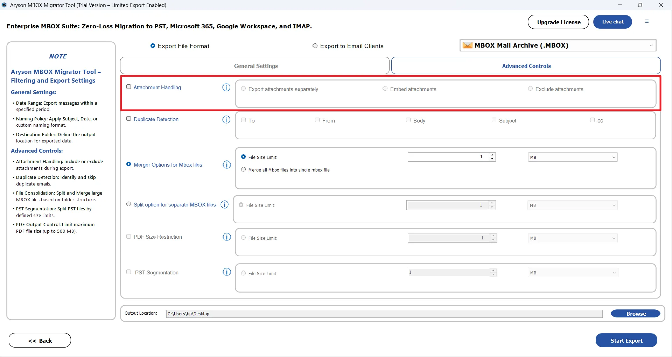Decrease PST Segmentation size limit value
Image resolution: width=672 pixels, height=357 pixels.
coord(493,275)
